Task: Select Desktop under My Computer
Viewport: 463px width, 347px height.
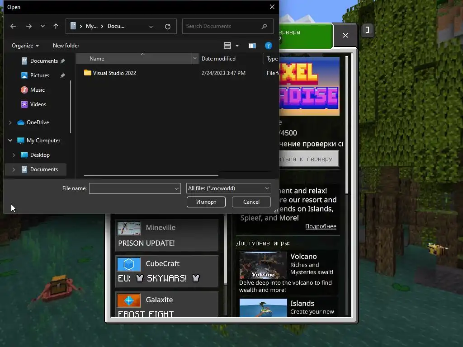Action: click(x=40, y=155)
